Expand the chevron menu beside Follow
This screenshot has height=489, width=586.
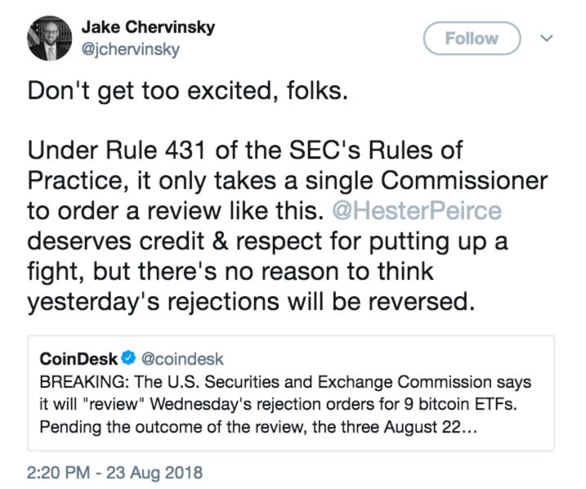pos(548,38)
